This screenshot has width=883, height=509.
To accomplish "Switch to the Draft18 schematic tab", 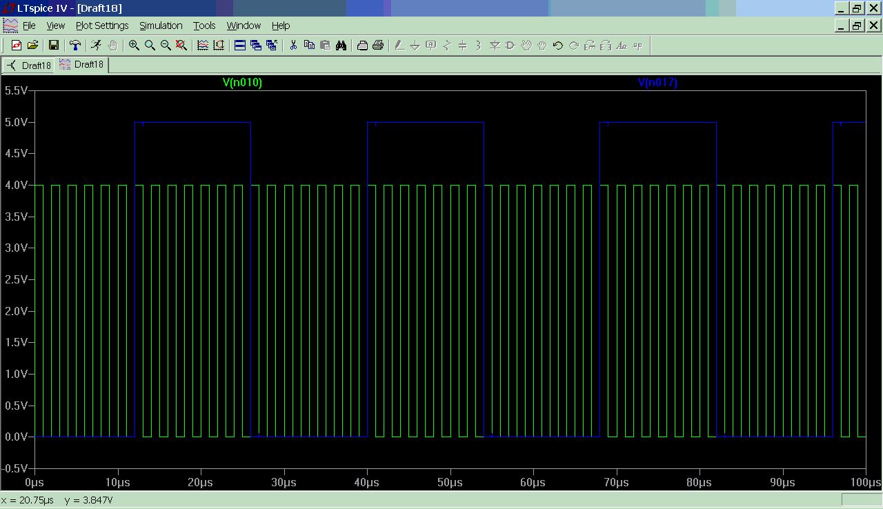I will (30, 66).
